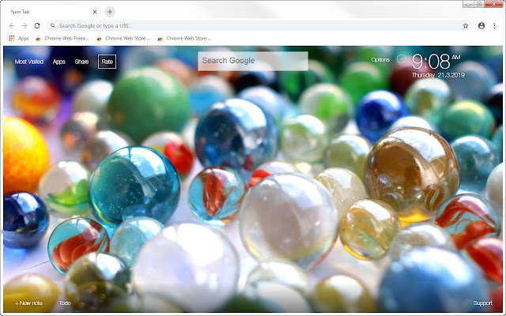The height and width of the screenshot is (316, 506).
Task: Focus the Search Google box
Action: click(253, 61)
